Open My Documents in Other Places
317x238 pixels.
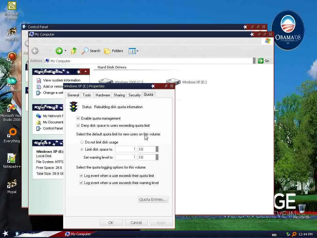point(50,122)
